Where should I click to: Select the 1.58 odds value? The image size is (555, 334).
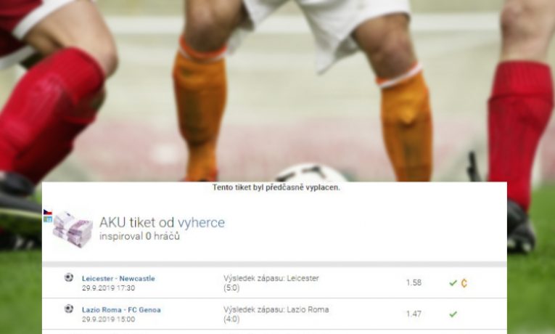tap(414, 282)
